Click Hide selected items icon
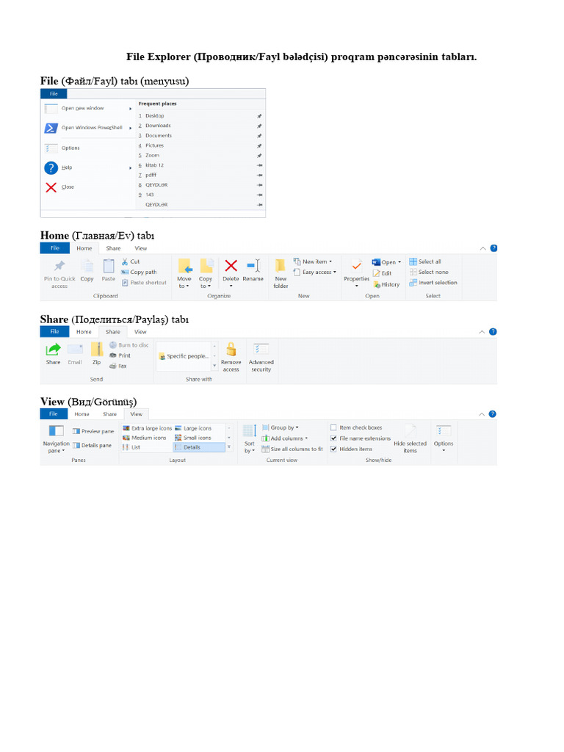The image size is (564, 752). [x=410, y=430]
